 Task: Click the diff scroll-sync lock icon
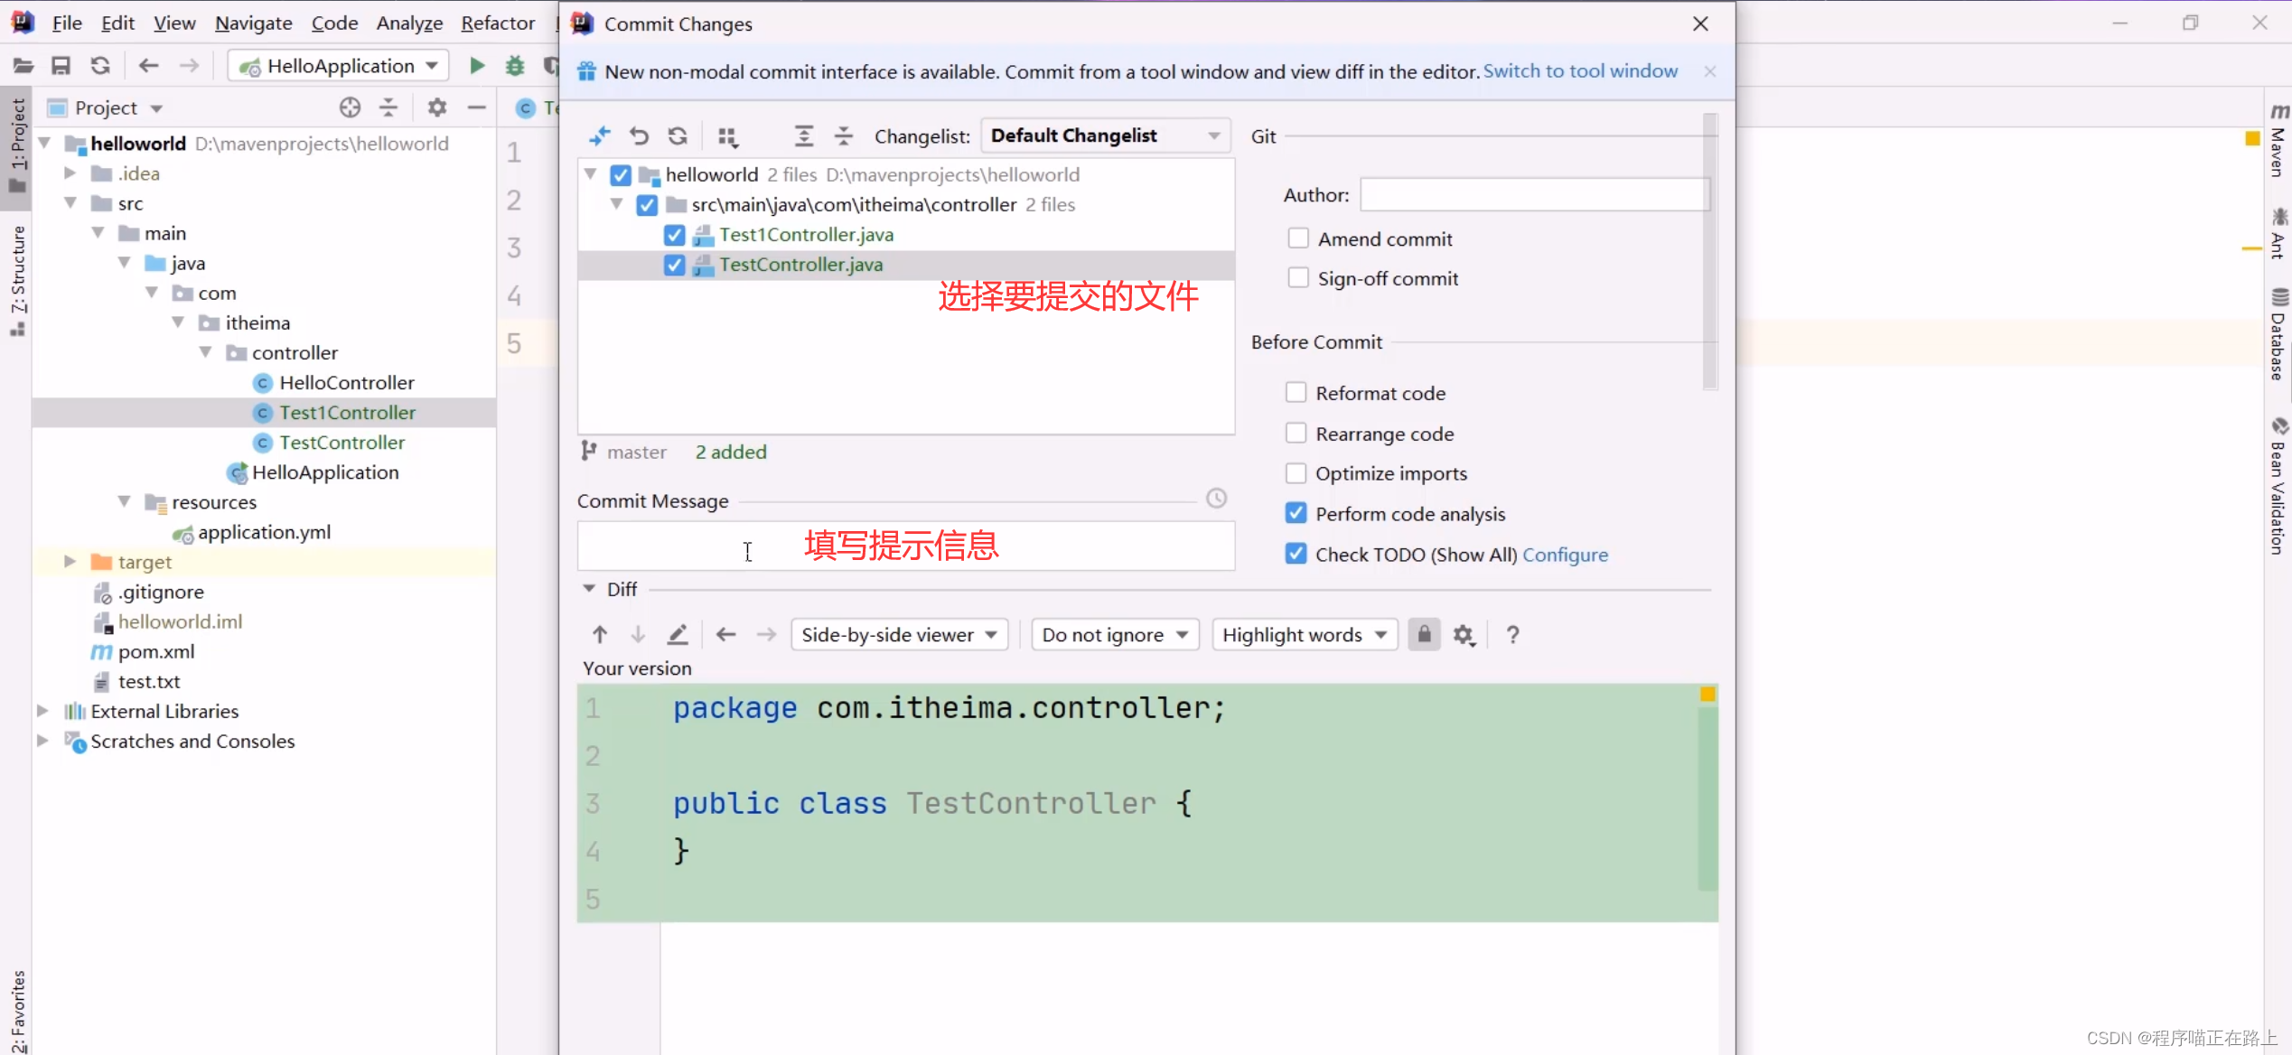1424,634
